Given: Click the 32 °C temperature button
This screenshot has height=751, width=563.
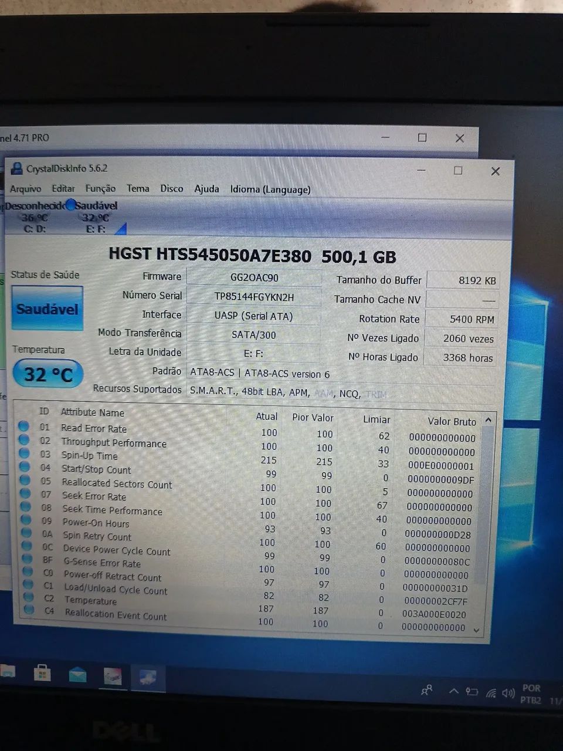Looking at the screenshot, I should pos(48,374).
